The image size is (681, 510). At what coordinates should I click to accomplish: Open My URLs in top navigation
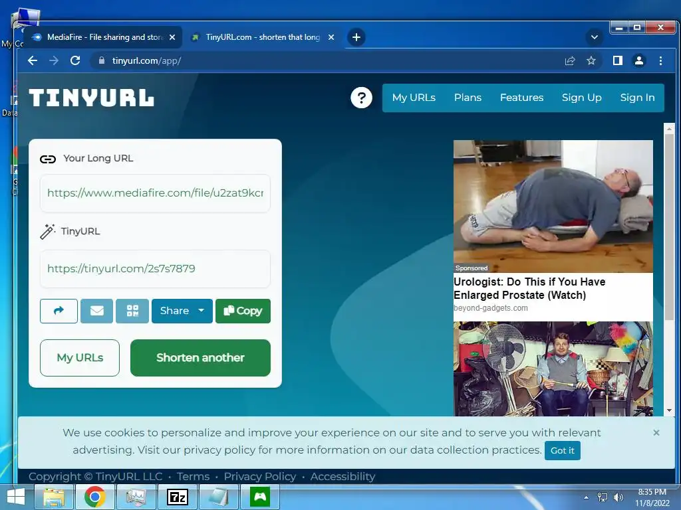tap(414, 98)
